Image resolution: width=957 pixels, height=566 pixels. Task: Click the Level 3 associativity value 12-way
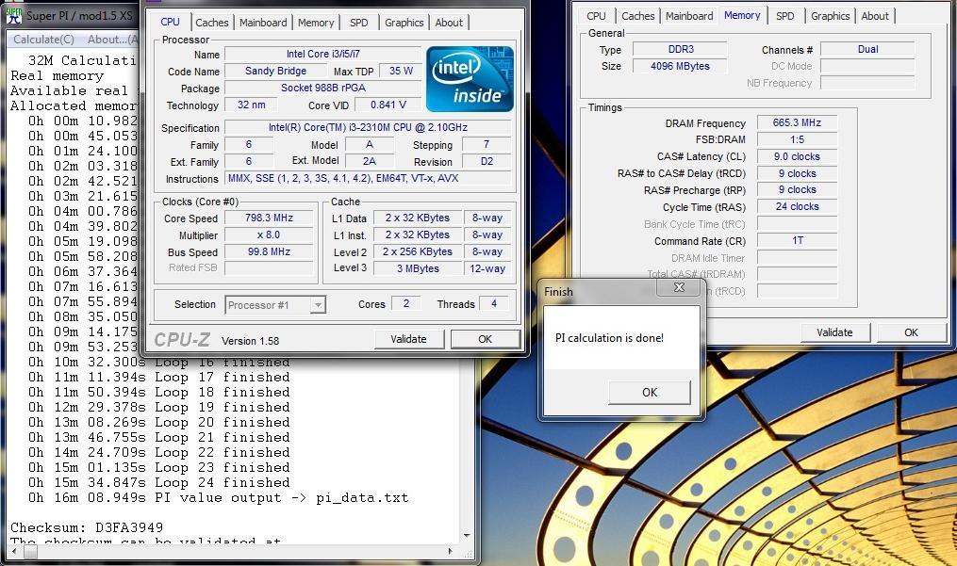point(487,268)
